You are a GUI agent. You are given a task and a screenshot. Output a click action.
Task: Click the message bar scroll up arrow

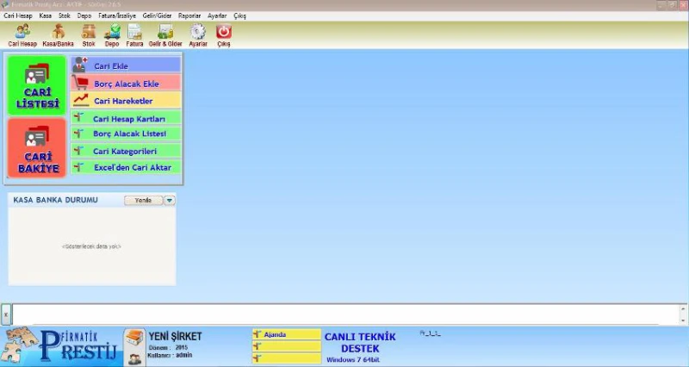click(683, 309)
